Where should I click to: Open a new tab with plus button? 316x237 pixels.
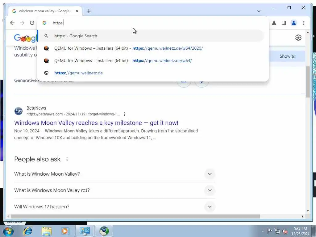pos(89,11)
